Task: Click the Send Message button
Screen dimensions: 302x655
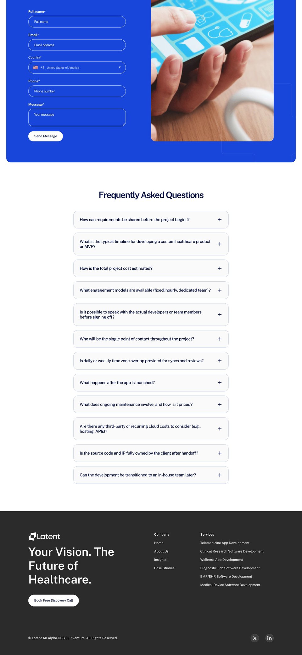Action: click(x=46, y=136)
